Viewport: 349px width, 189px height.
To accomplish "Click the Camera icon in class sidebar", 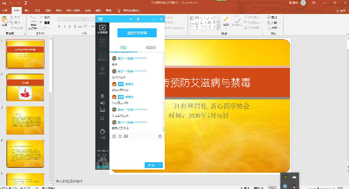I will point(102,70).
